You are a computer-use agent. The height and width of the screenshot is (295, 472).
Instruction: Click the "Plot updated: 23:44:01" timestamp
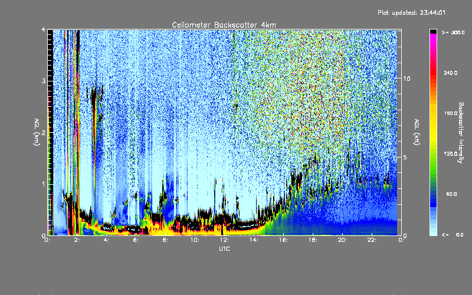[x=411, y=12]
